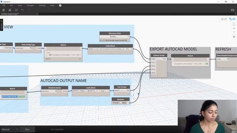The width and height of the screenshot is (237, 133).
Task: Select the List.Create node header
Action: [122, 87]
